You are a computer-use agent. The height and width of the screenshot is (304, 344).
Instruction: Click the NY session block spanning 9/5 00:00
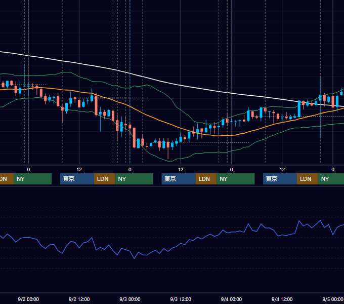pos(331,179)
